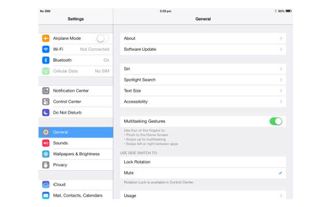321x207 pixels.
Task: Tap the Privacy hand icon
Action: coord(46,165)
